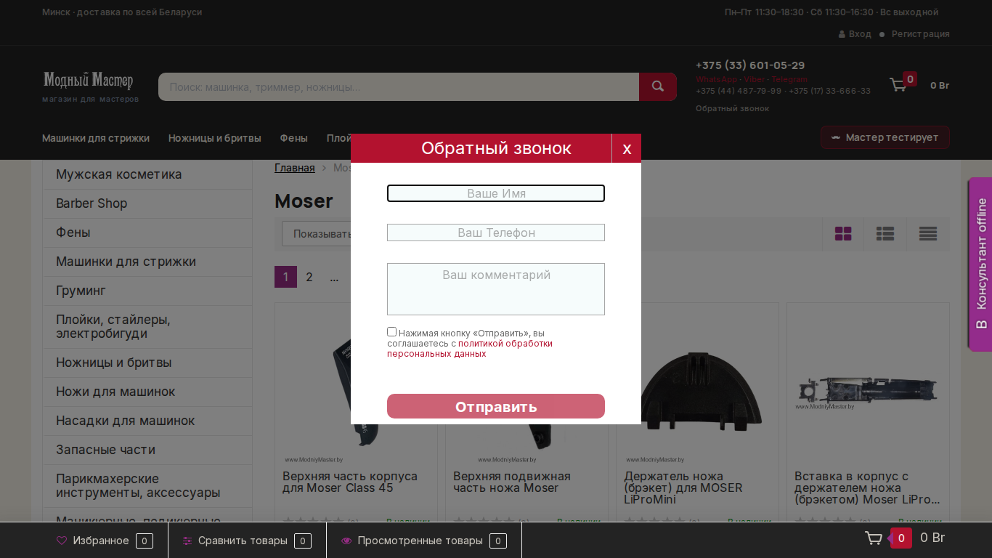
Task: Select Груминг category in the sidebar
Action: pos(147,291)
